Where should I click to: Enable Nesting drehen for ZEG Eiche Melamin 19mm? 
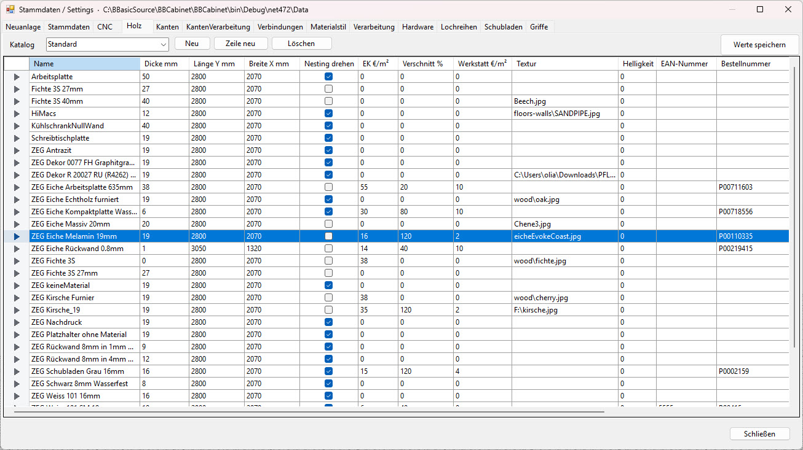pos(329,236)
